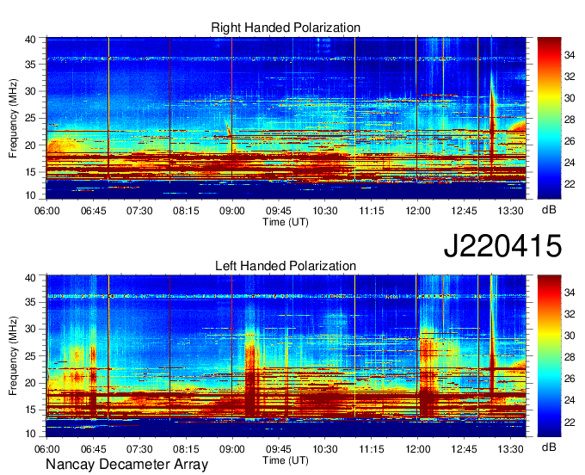The height and width of the screenshot is (475, 585).
Task: Click "Frequency (MHz)" label of Left Handed plot
Action: 13,356
